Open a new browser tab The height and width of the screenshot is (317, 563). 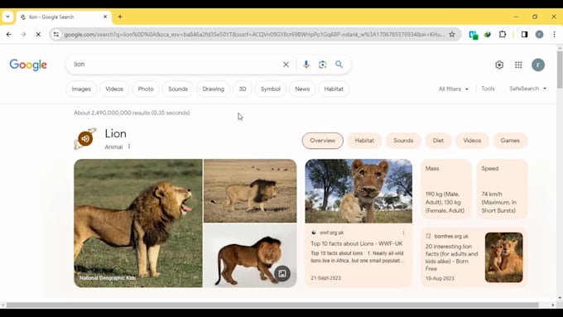coord(120,17)
